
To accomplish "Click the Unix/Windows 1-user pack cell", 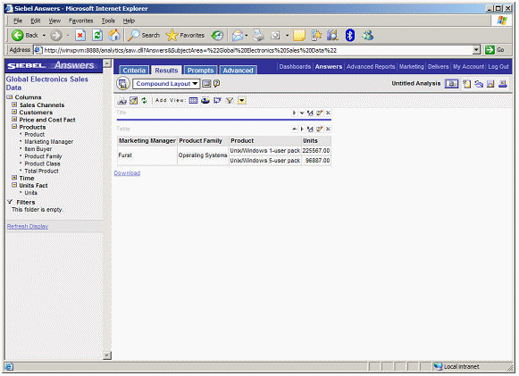I will pos(264,151).
